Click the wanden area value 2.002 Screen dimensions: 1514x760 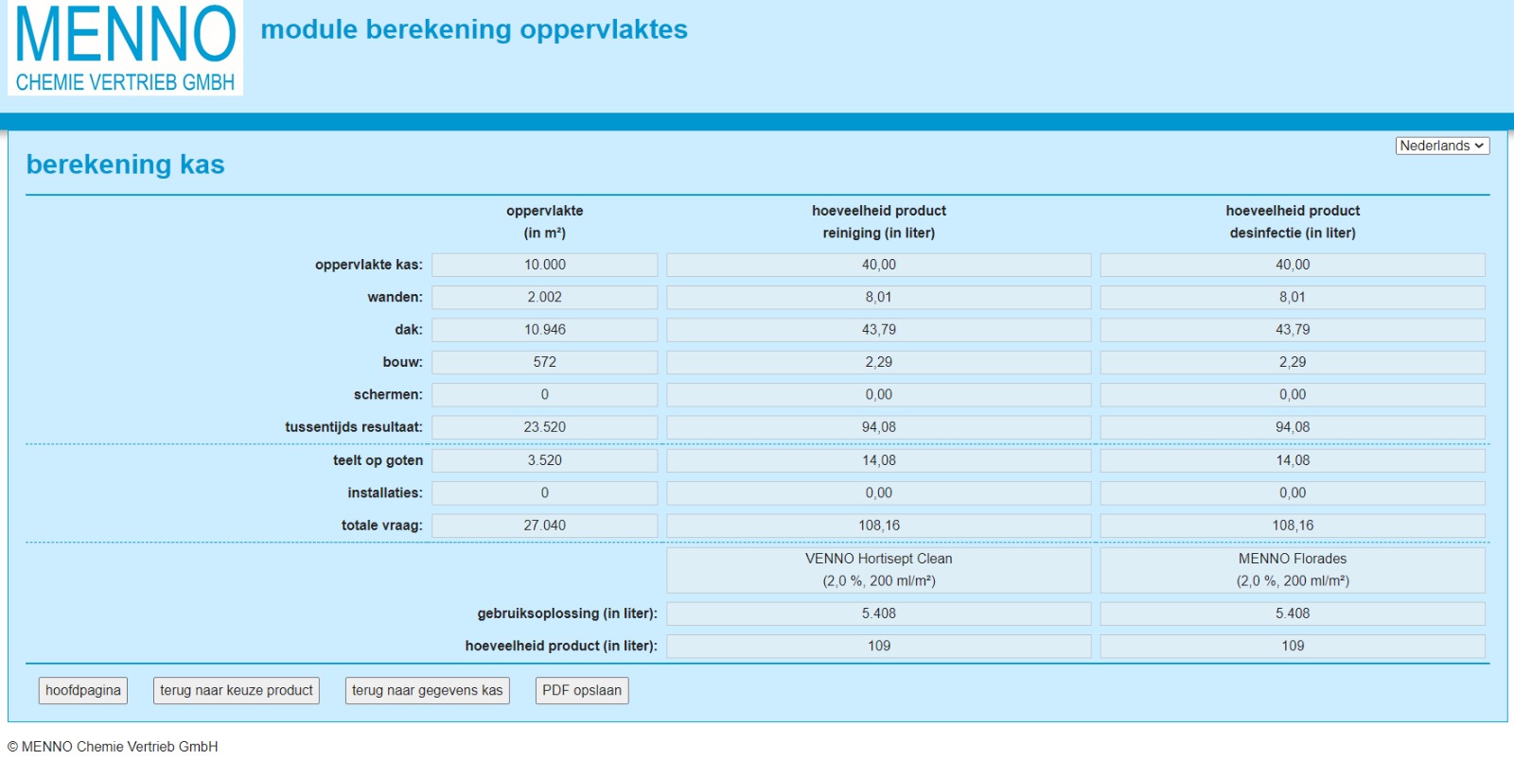click(544, 298)
